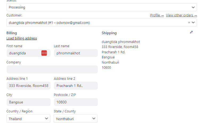Focus the Address line 2 field
202x123 pixels.
coord(76,86)
